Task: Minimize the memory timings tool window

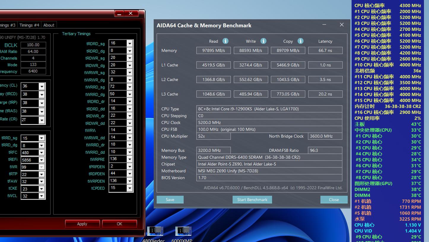Action: pos(119,14)
